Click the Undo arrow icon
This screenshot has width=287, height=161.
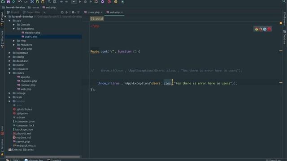tap(20, 2)
